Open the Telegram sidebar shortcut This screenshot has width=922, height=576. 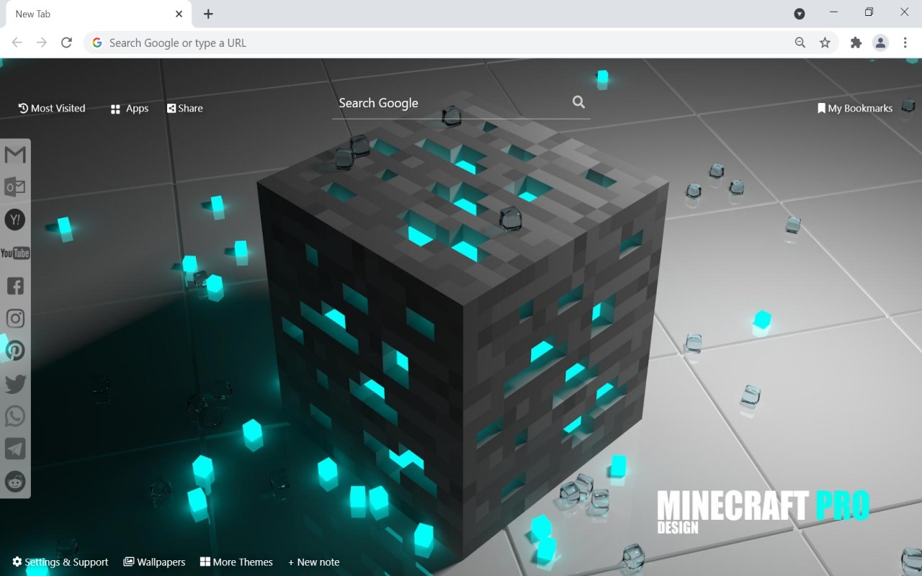(15, 449)
